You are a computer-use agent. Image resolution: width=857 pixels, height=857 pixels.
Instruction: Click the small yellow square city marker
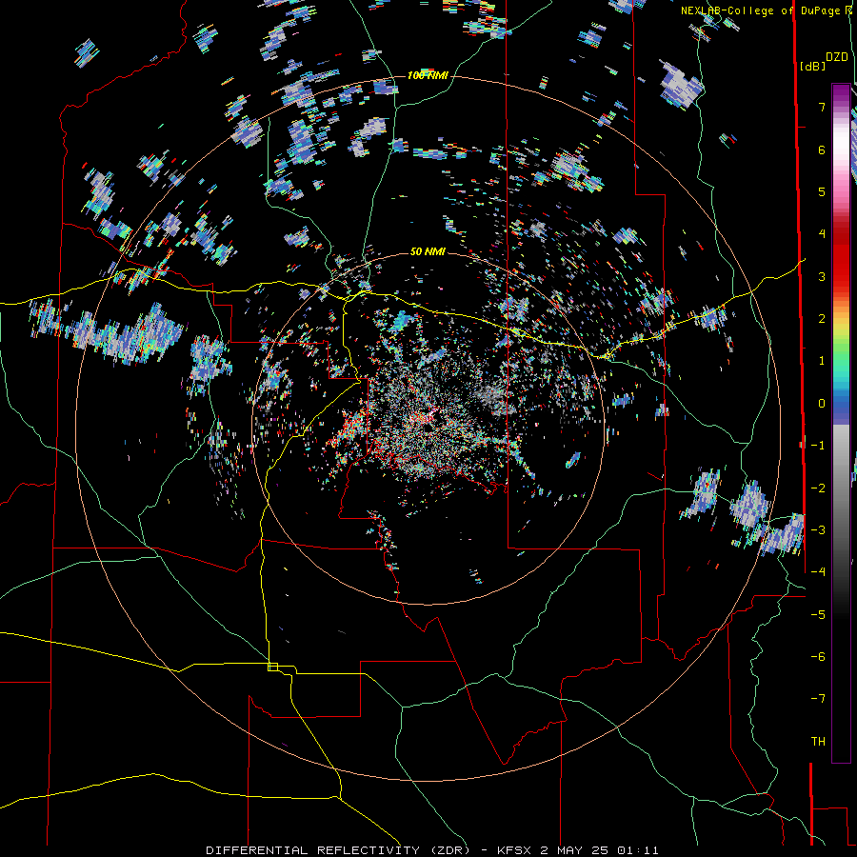pos(272,667)
